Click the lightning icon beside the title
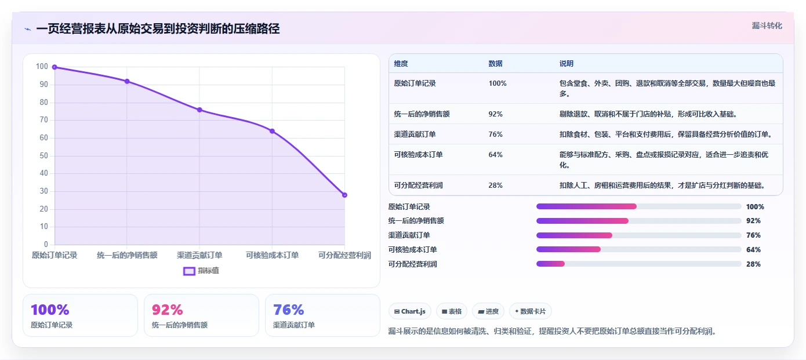 coord(27,29)
